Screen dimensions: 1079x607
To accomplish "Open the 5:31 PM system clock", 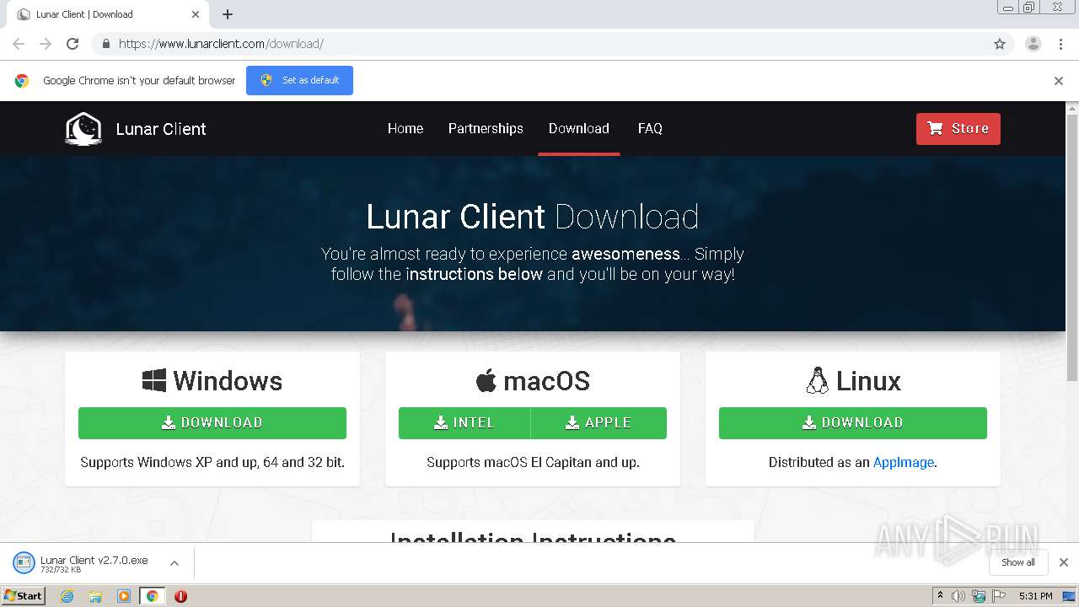I will 1035,596.
